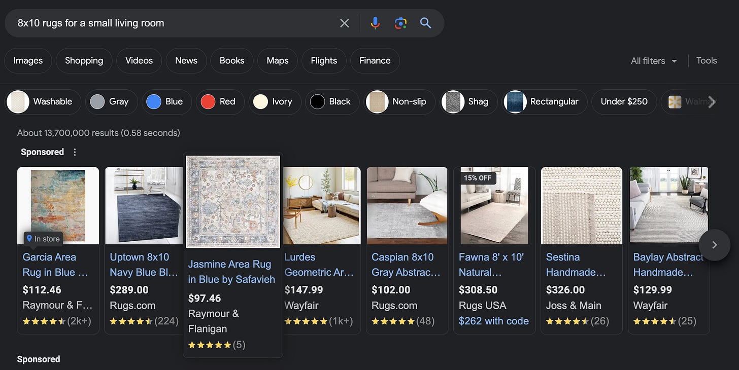Open the Lurdes Geometric rug image
Screen dimensions: 739x370
(322, 205)
